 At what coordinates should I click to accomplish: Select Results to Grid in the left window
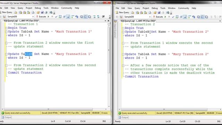click(x=86, y=17)
